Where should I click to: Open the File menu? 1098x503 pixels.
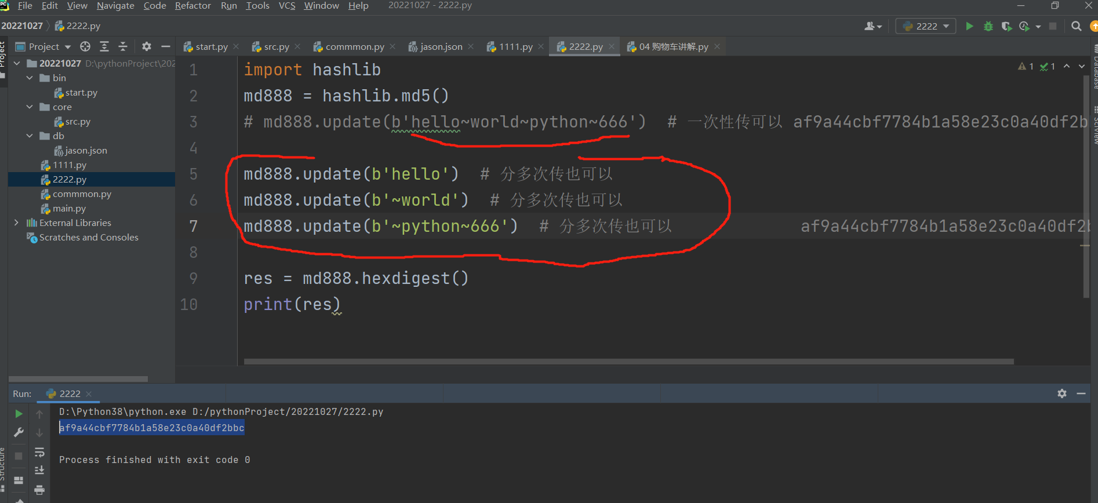click(25, 6)
